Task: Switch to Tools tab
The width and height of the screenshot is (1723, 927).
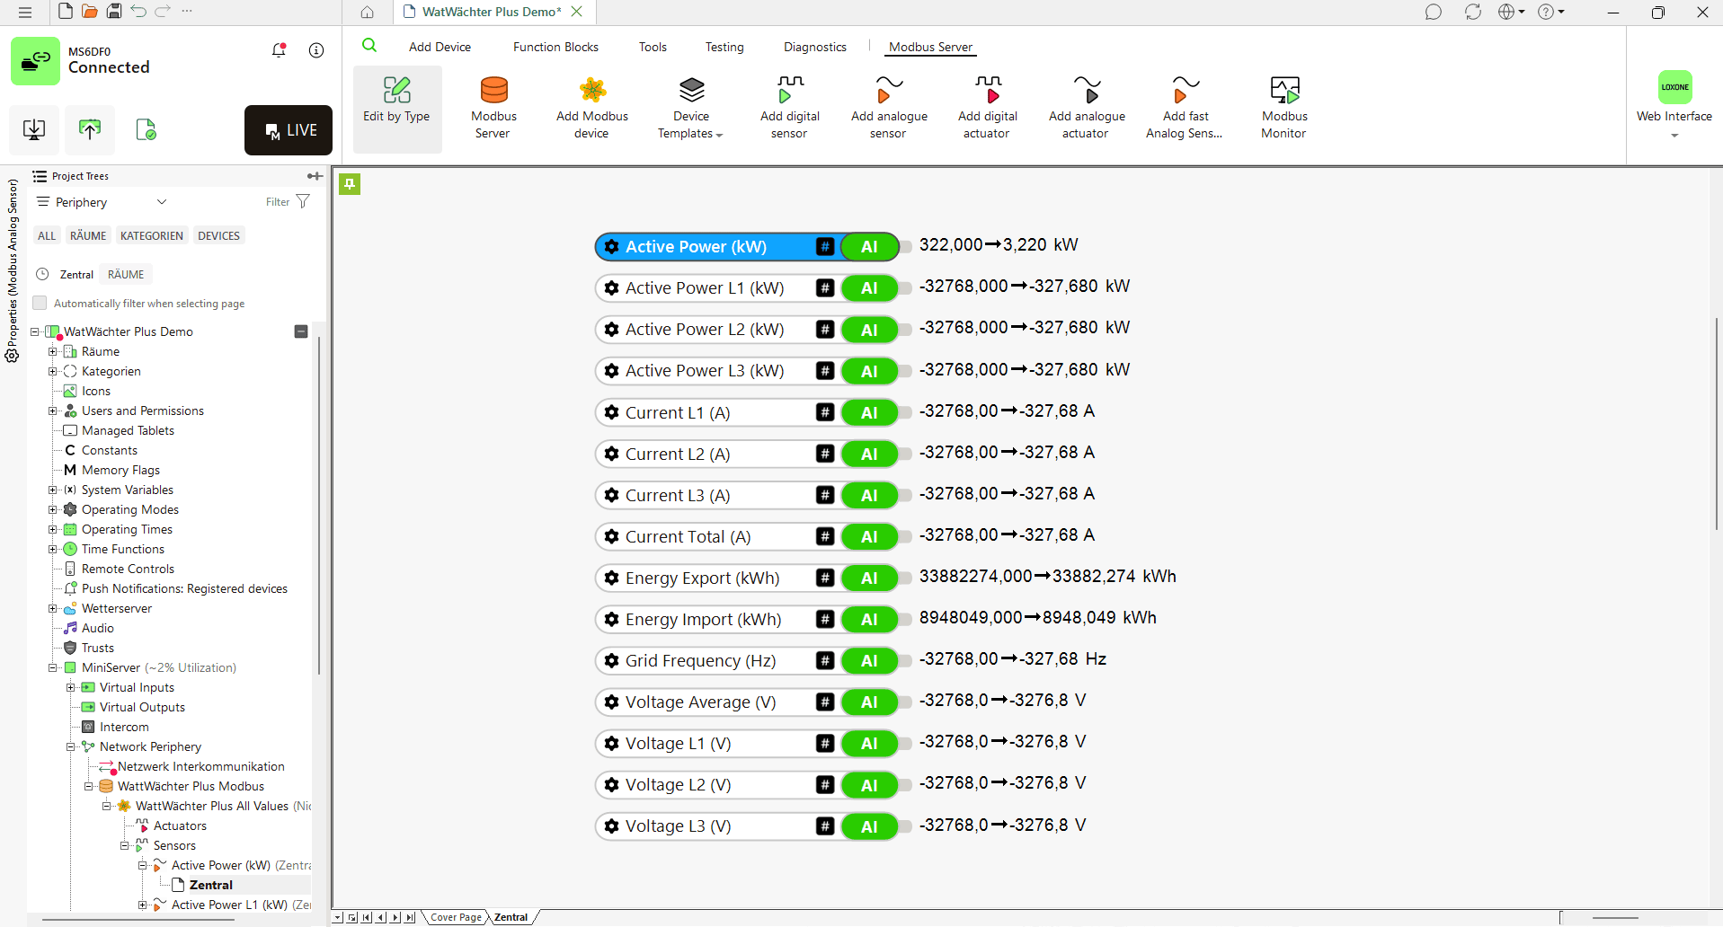Action: [x=653, y=47]
